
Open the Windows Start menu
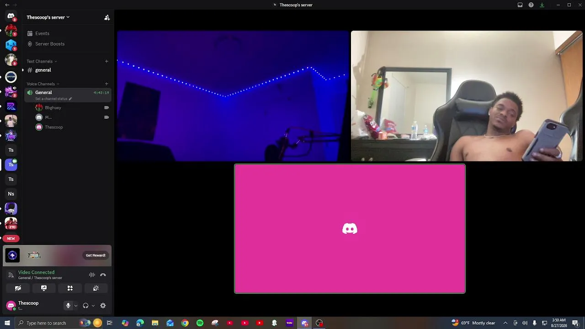point(7,323)
